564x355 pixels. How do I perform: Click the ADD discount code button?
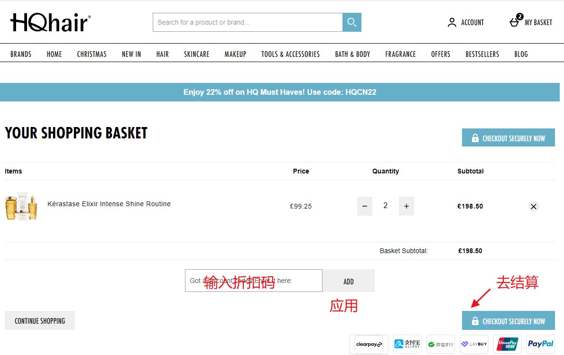point(349,281)
